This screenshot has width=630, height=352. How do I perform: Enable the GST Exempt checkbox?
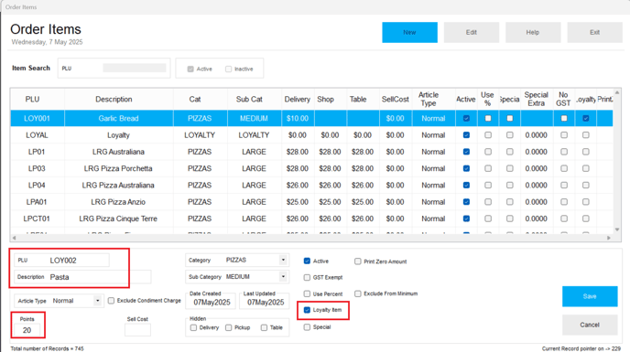click(307, 277)
